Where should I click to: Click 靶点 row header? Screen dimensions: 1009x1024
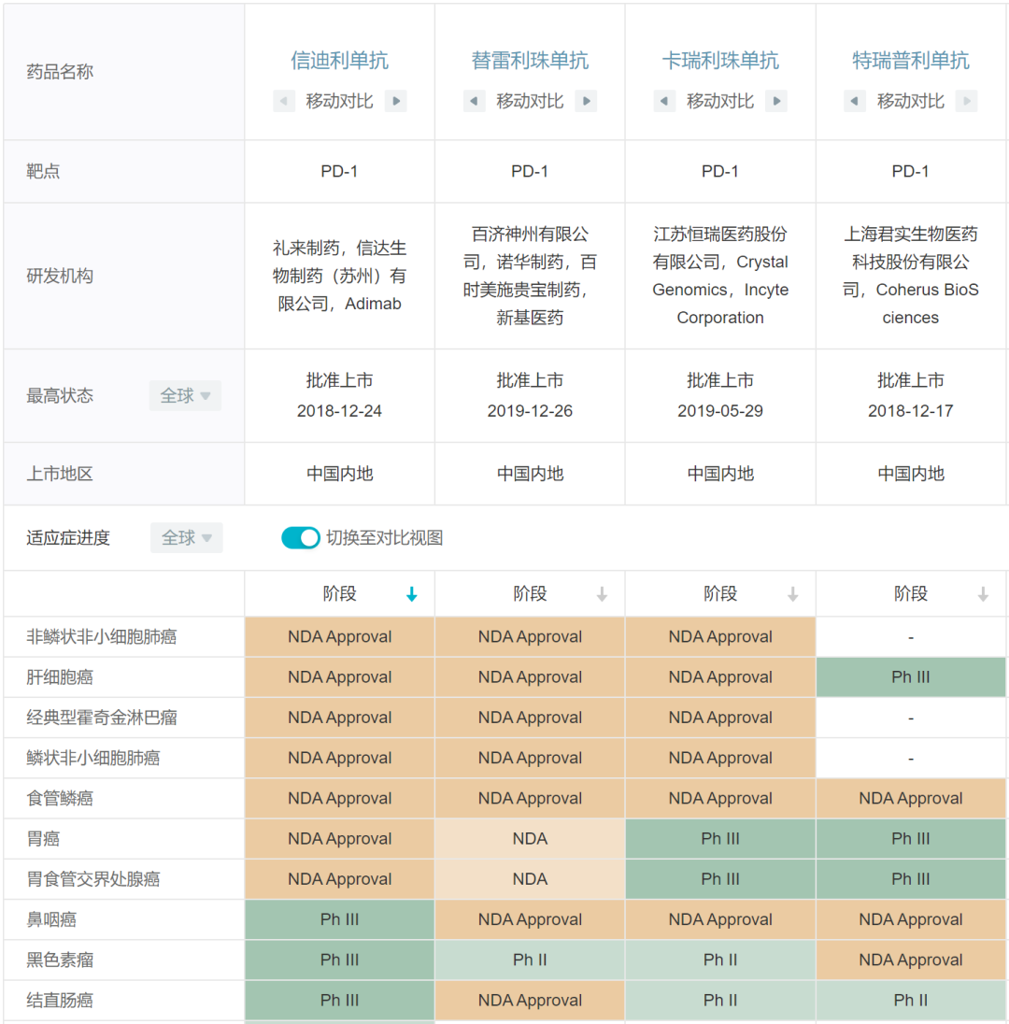[x=43, y=172]
